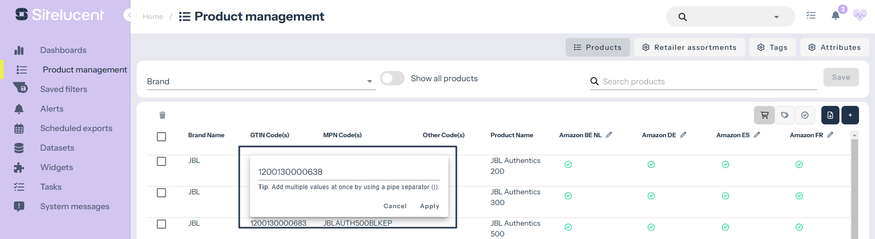This screenshot has width=875, height=239.
Task: Click the plus add product button
Action: point(850,115)
